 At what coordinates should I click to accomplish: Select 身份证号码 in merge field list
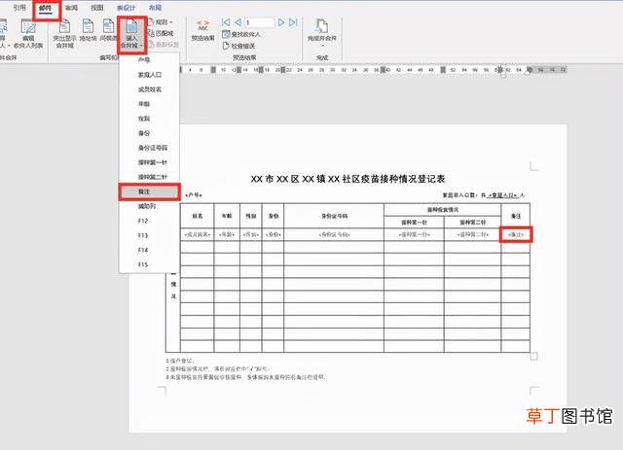coord(149,148)
